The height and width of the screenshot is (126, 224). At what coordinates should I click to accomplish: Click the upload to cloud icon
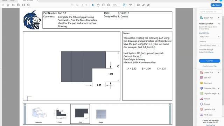[13, 5]
